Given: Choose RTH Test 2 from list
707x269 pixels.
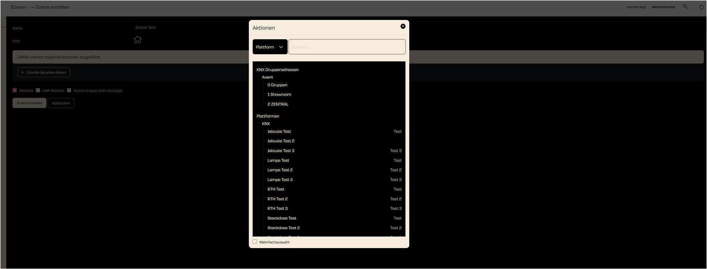Looking at the screenshot, I should (x=277, y=199).
